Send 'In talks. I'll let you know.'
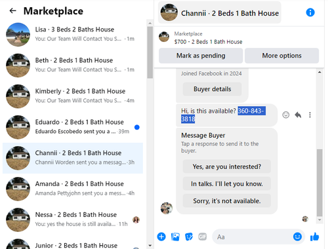 (x=227, y=183)
